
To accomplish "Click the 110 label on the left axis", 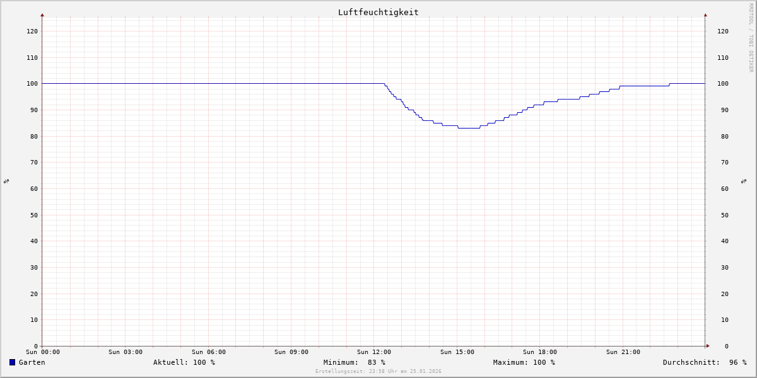I will (x=32, y=57).
